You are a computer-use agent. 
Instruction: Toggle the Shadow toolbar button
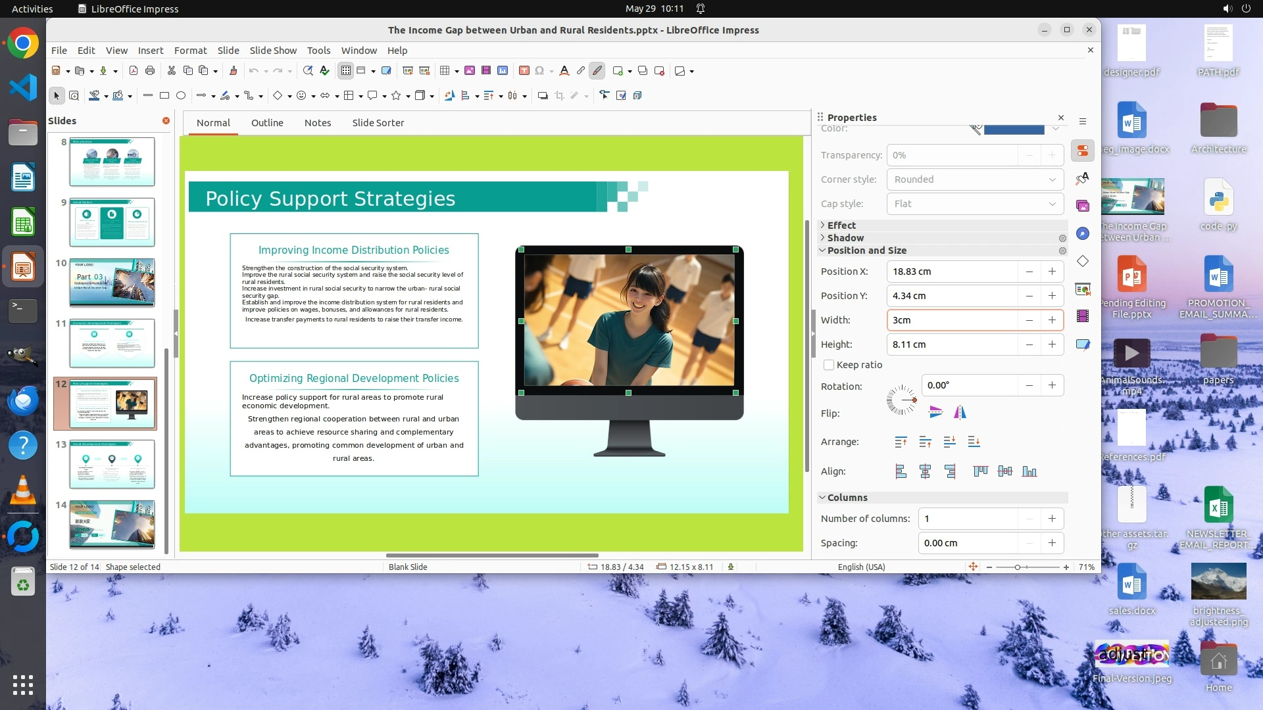click(543, 96)
